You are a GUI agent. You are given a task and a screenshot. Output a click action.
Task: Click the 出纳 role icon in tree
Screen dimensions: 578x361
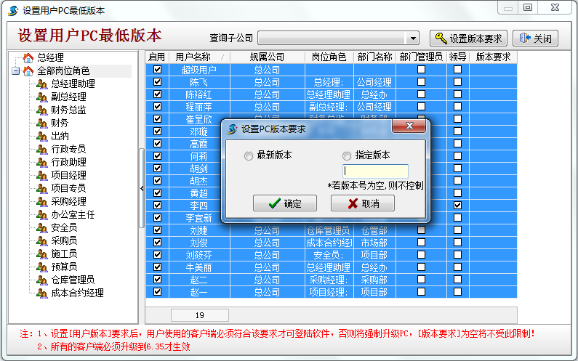click(41, 136)
